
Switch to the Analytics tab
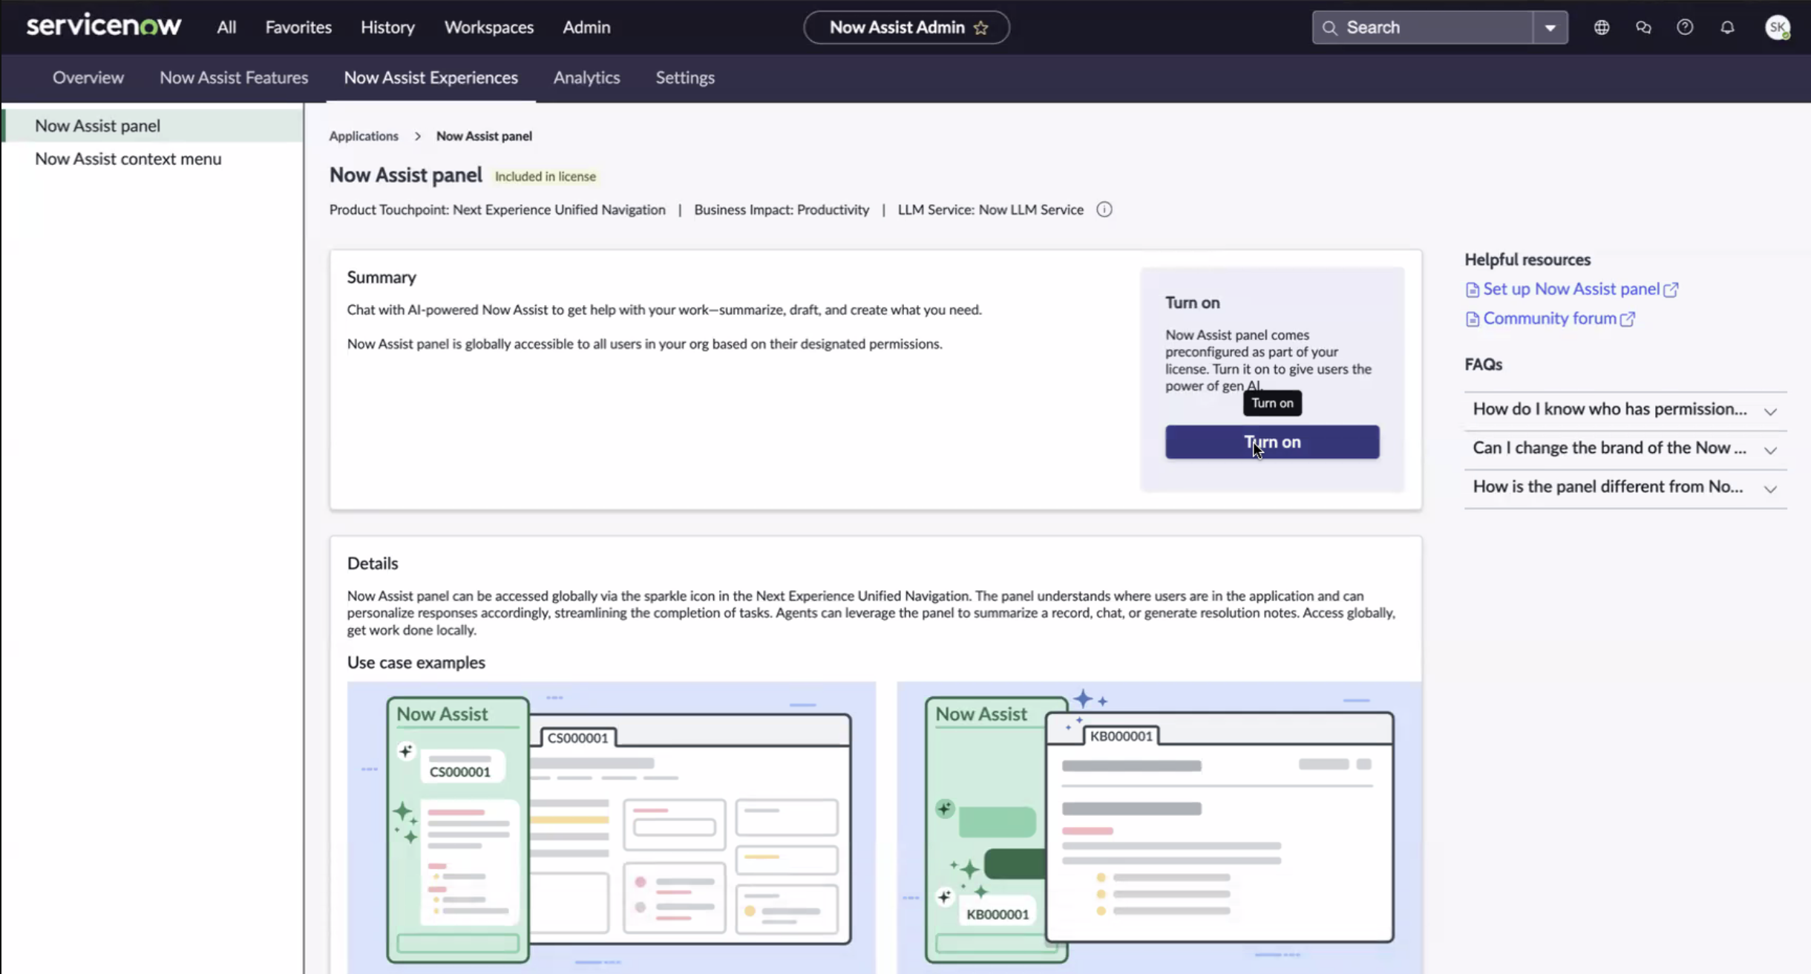click(x=586, y=77)
